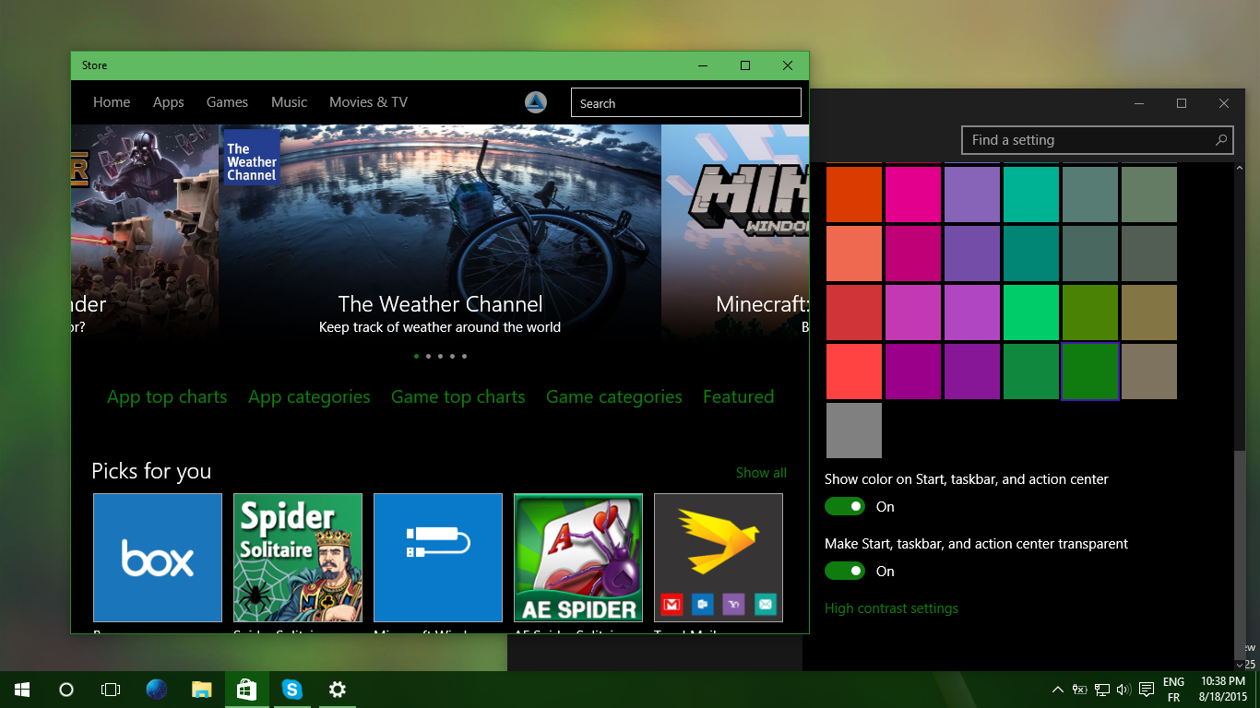Choose the bright mint green accent swatch
The image size is (1260, 708).
click(1031, 313)
